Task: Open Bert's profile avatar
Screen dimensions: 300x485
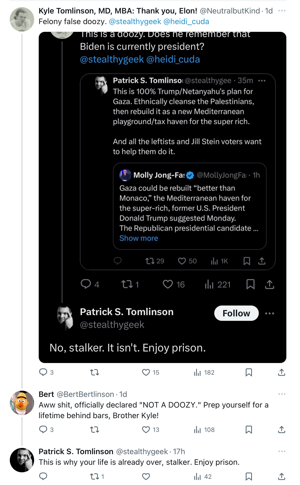Action: click(22, 403)
